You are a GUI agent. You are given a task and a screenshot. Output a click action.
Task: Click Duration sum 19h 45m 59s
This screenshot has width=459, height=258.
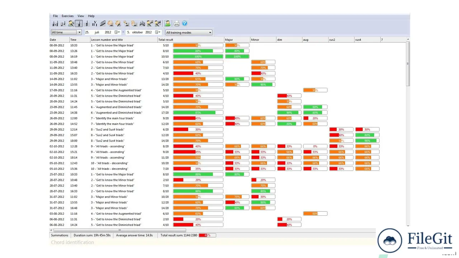92,235
